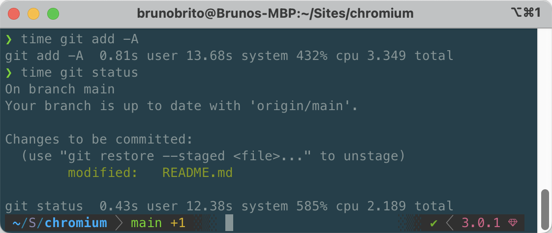Click the README.md filename in git output

coord(197,173)
